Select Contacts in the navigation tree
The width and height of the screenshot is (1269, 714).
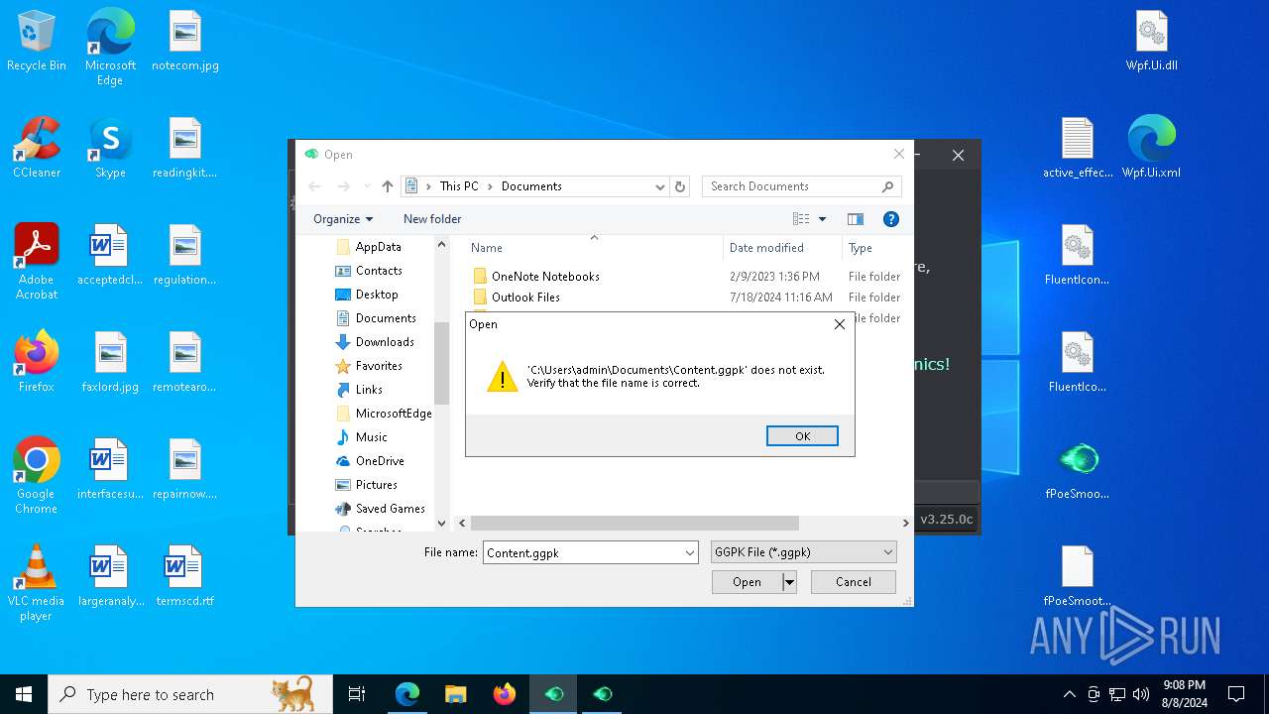coord(379,271)
